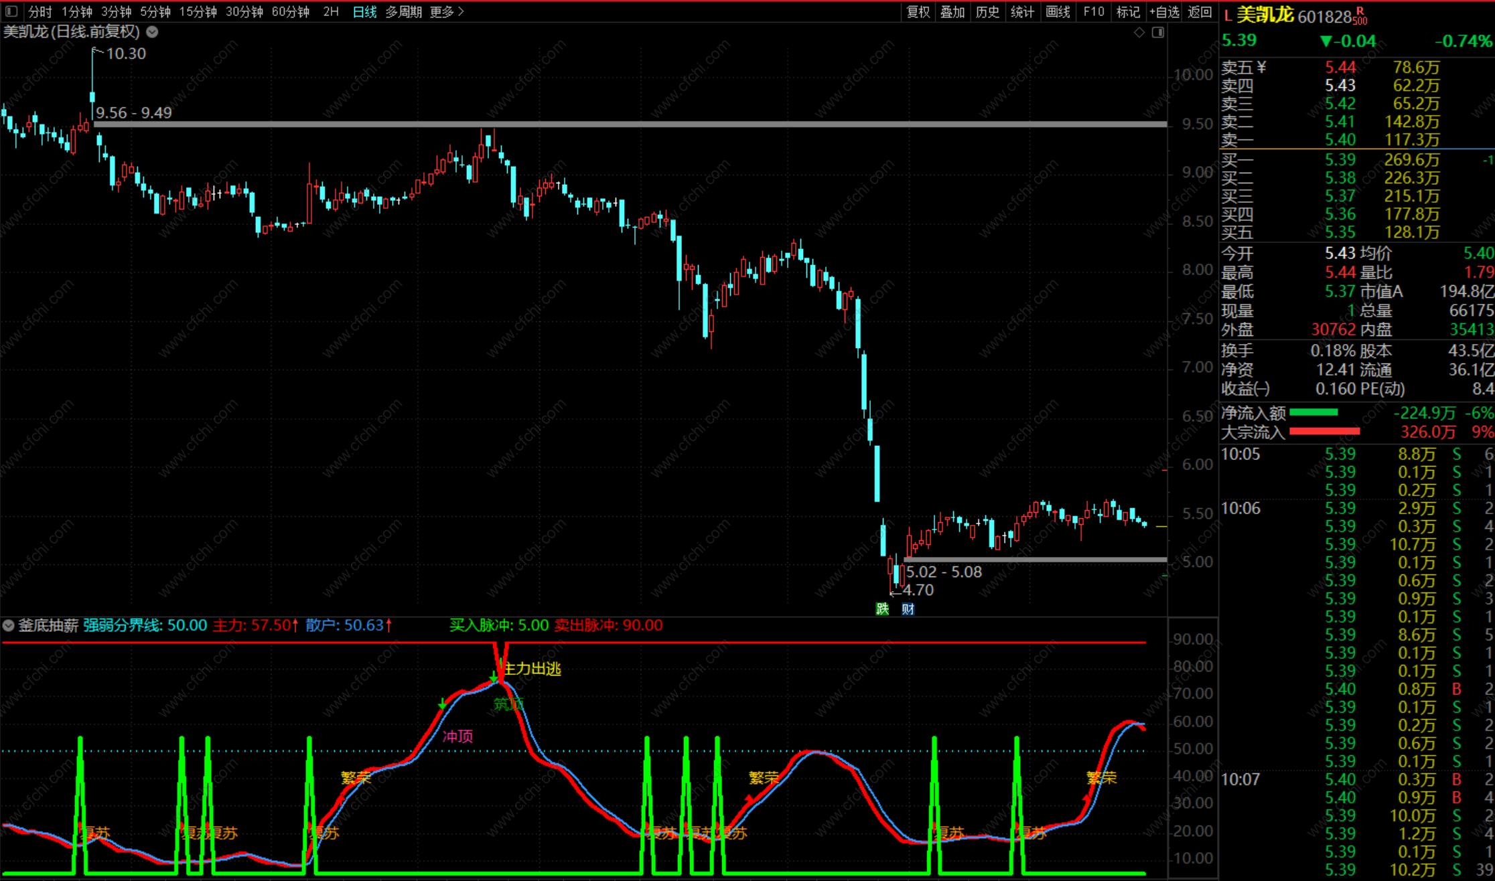Click the green 净流入额 bar

(x=1313, y=412)
